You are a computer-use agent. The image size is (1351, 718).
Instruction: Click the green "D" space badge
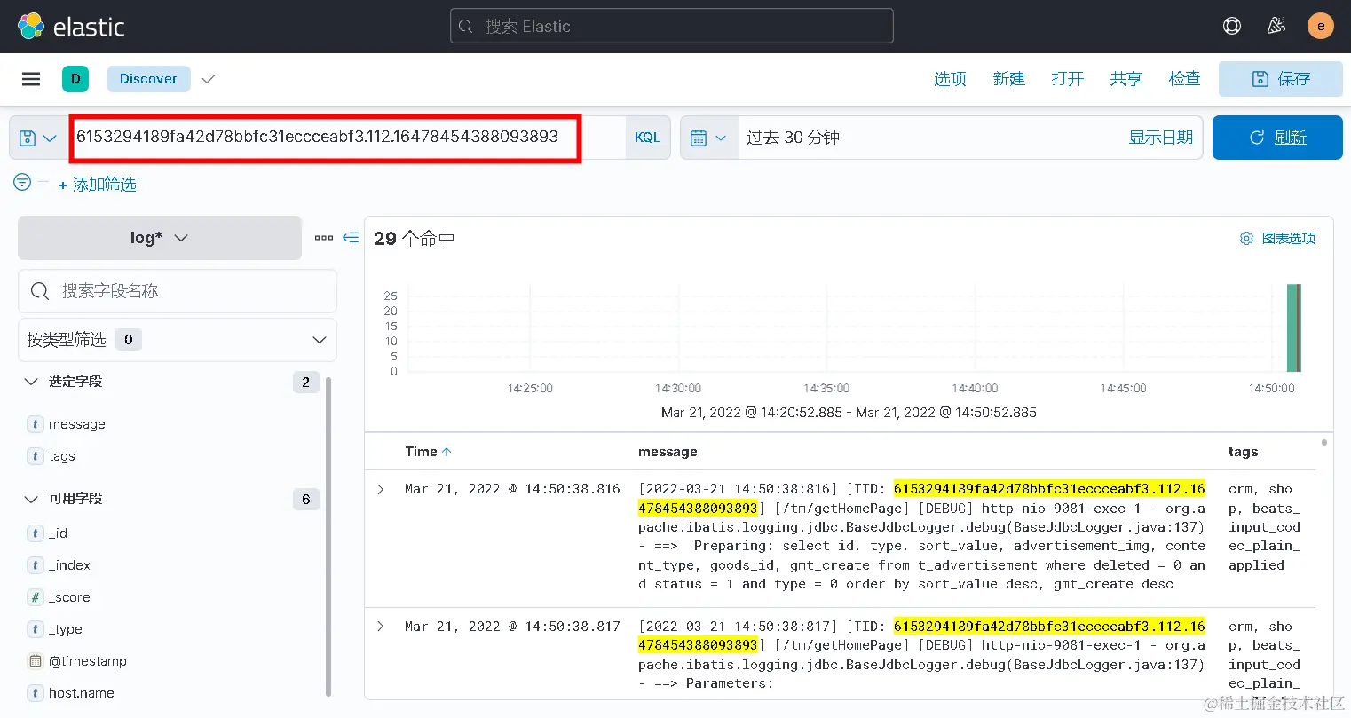tap(75, 79)
